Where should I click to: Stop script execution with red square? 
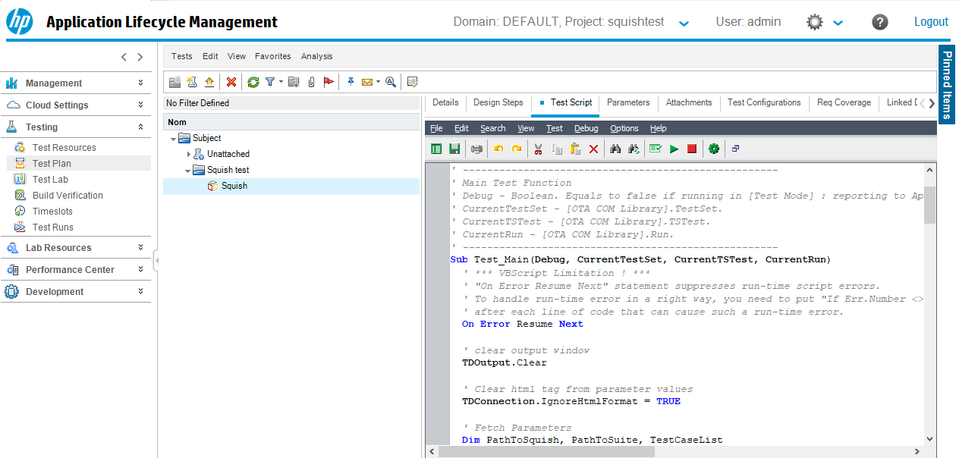tap(692, 149)
